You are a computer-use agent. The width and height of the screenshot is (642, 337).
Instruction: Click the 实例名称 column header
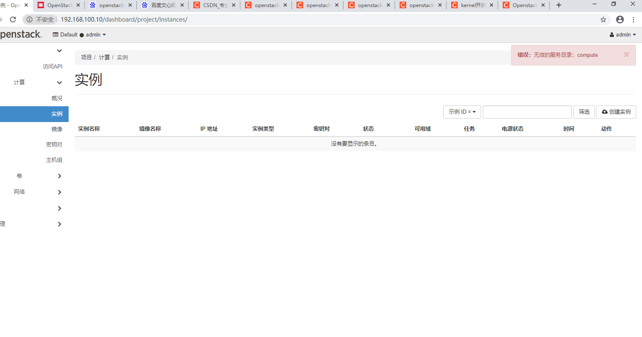pos(89,129)
